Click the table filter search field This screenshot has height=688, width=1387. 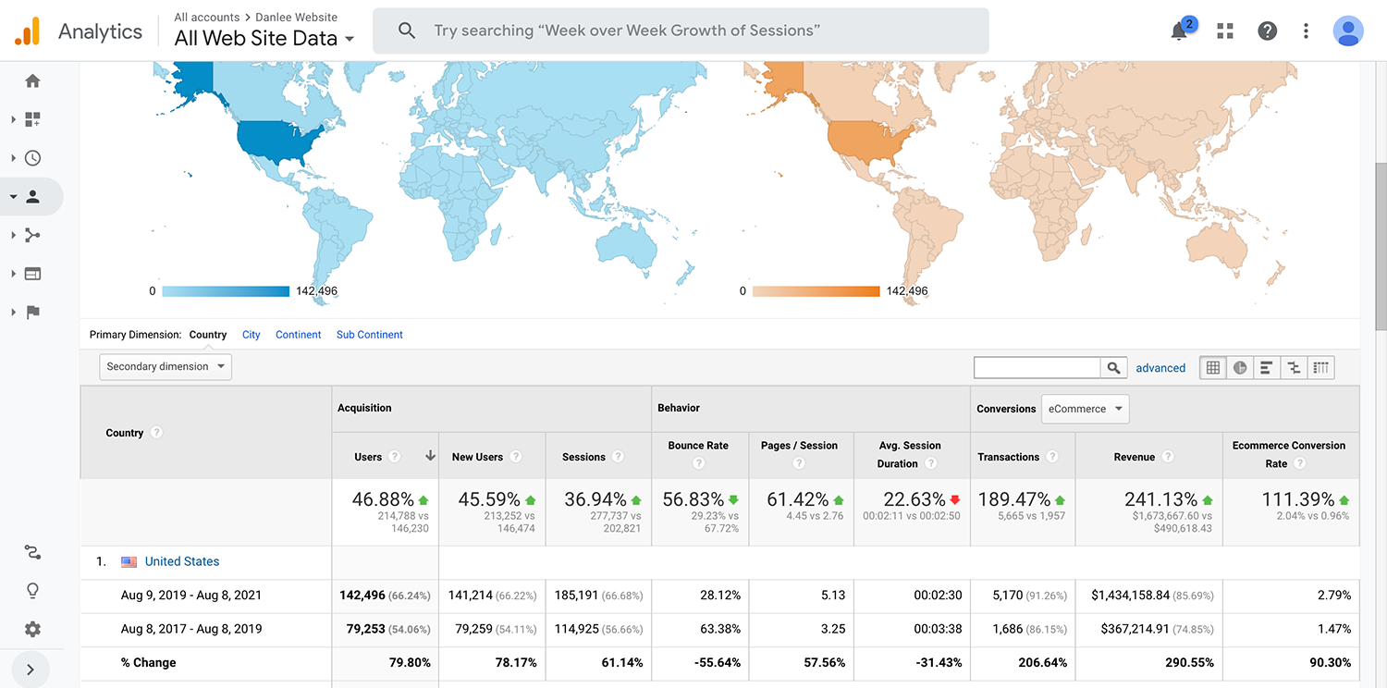click(1037, 368)
